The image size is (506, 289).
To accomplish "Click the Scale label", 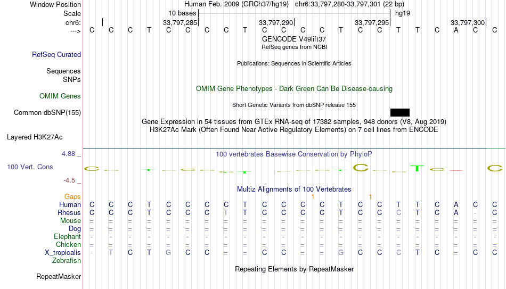I will click(72, 13).
